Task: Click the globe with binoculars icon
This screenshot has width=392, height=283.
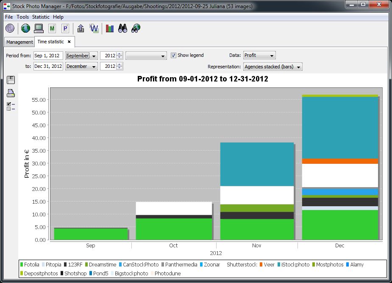Action: click(136, 28)
